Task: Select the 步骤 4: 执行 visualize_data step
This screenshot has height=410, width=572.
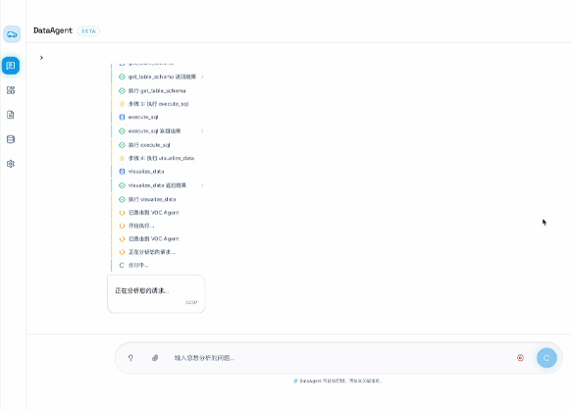Action: tap(161, 158)
